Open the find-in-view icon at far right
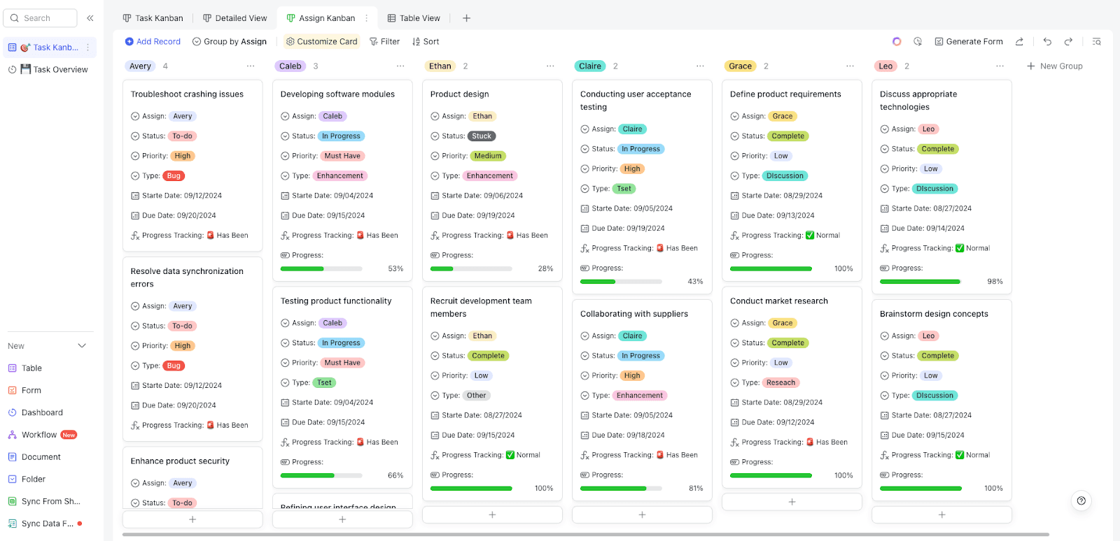1120x541 pixels. point(1097,42)
